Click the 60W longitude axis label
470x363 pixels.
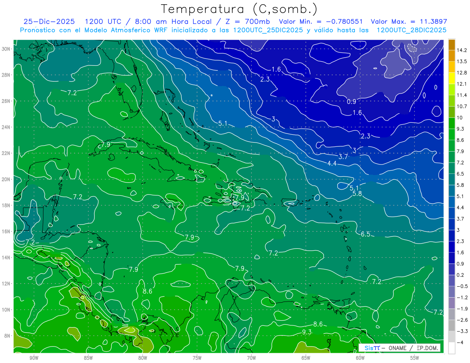(360, 358)
